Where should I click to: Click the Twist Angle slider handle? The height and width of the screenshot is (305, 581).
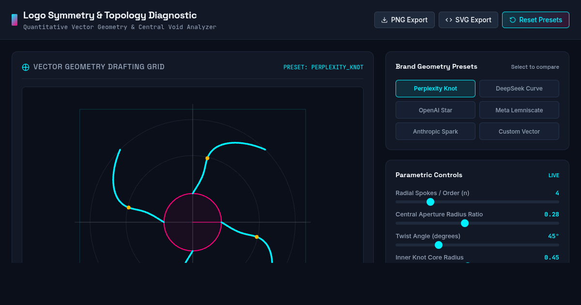439,245
